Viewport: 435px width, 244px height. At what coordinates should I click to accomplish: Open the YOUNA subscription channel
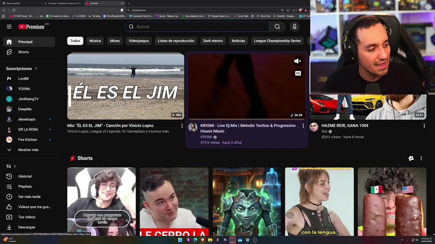tap(29, 89)
